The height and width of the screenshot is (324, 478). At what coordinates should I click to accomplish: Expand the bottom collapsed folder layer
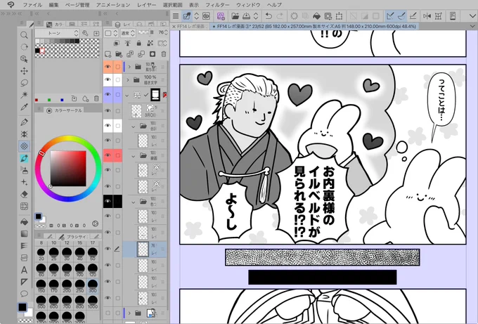pyautogui.click(x=129, y=313)
